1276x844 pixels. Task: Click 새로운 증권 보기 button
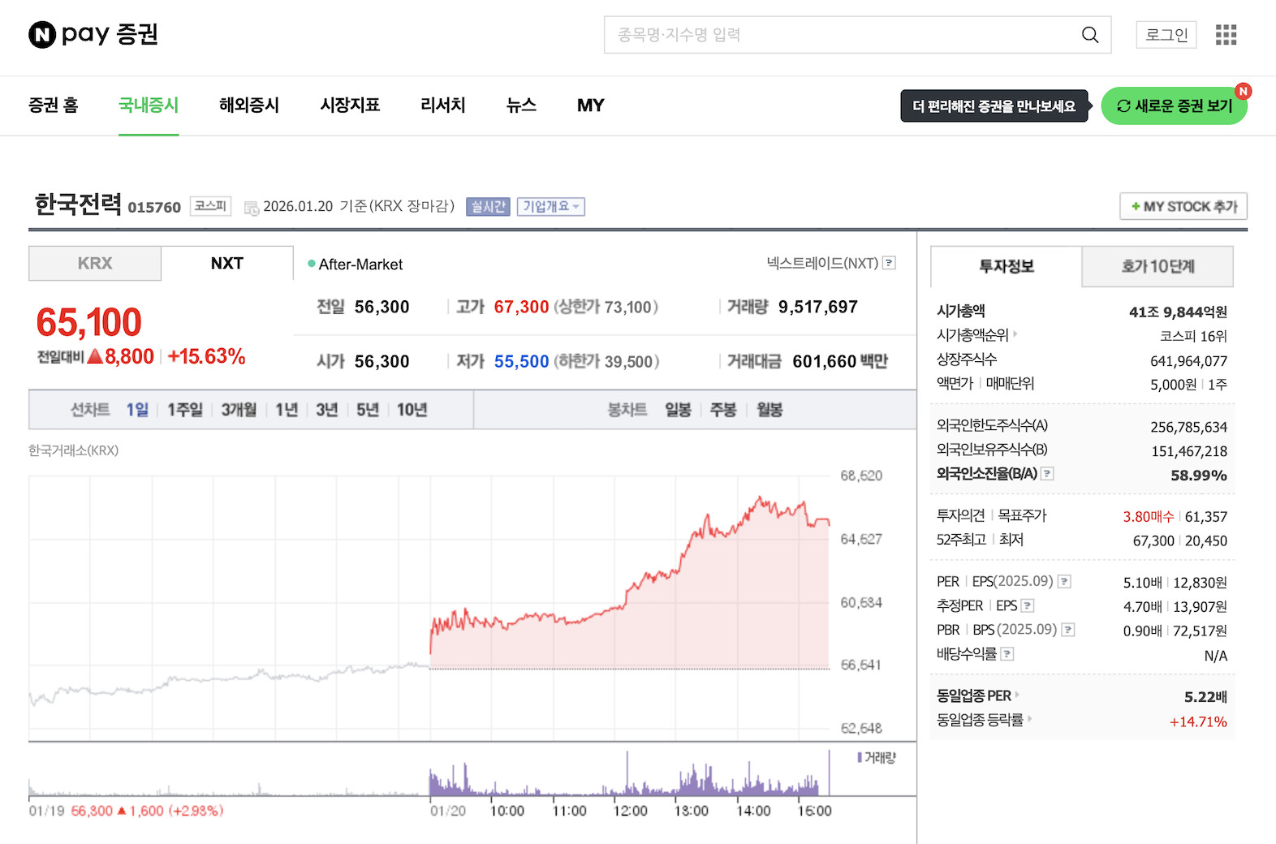[1175, 106]
